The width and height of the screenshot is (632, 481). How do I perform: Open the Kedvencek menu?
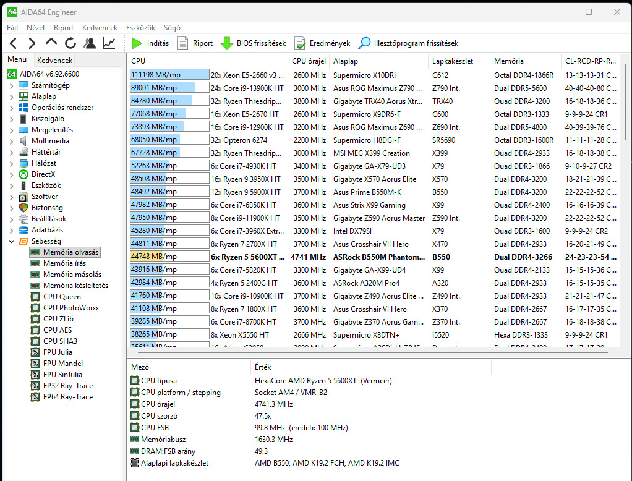100,28
